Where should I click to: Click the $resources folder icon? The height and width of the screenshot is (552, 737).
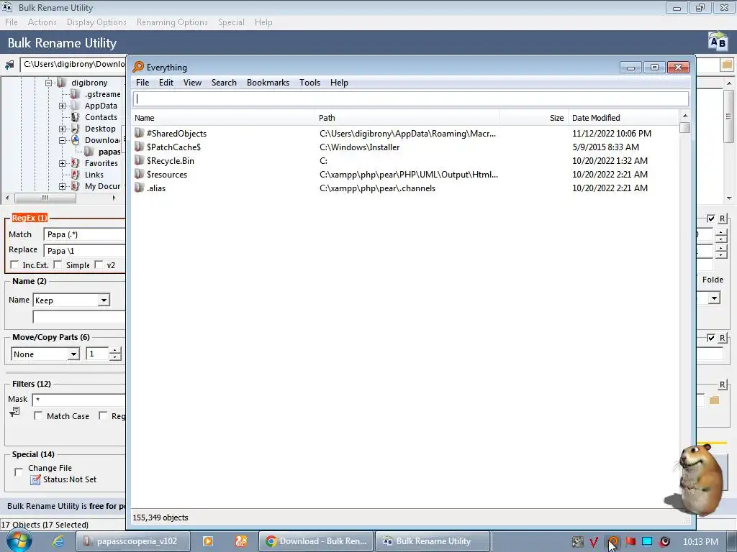[x=139, y=174]
